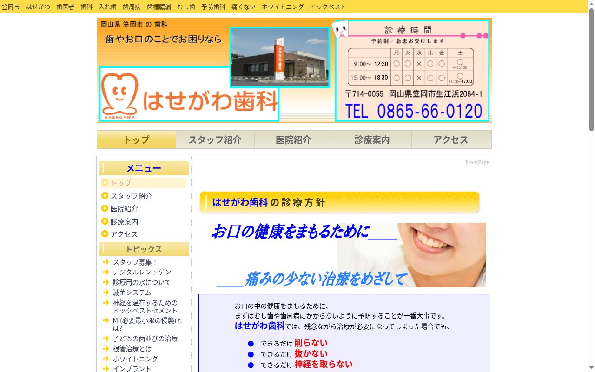Image resolution: width=595 pixels, height=372 pixels.
Task: Open sidebar menu link 医院紹介
Action: click(x=124, y=208)
